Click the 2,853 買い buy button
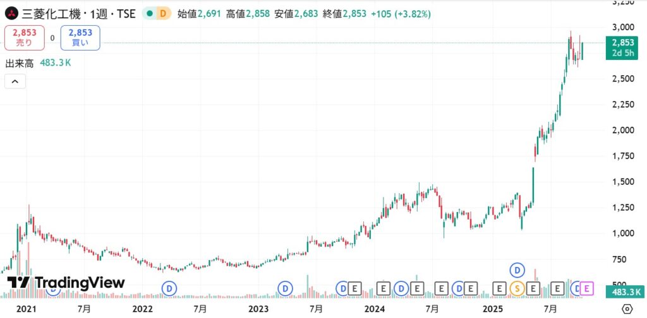The height and width of the screenshot is (318, 647). point(80,38)
